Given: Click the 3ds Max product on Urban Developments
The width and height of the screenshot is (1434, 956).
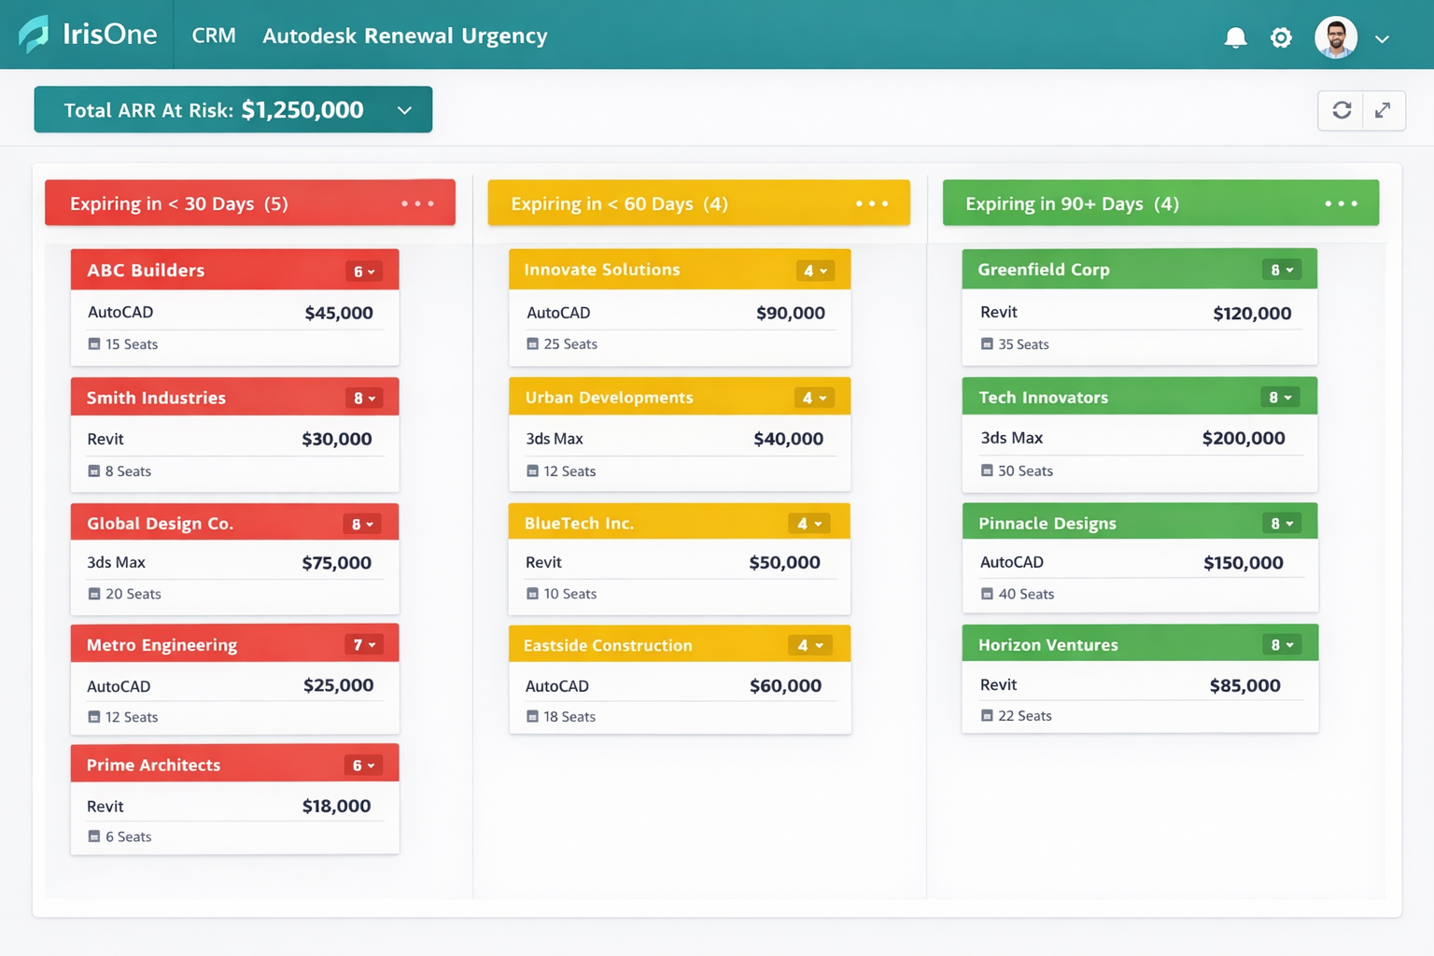Looking at the screenshot, I should pos(555,439).
